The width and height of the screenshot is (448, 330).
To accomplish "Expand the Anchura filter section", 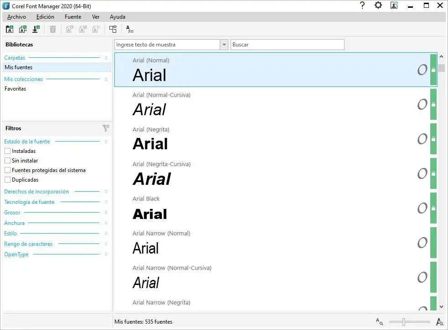I will 106,223.
